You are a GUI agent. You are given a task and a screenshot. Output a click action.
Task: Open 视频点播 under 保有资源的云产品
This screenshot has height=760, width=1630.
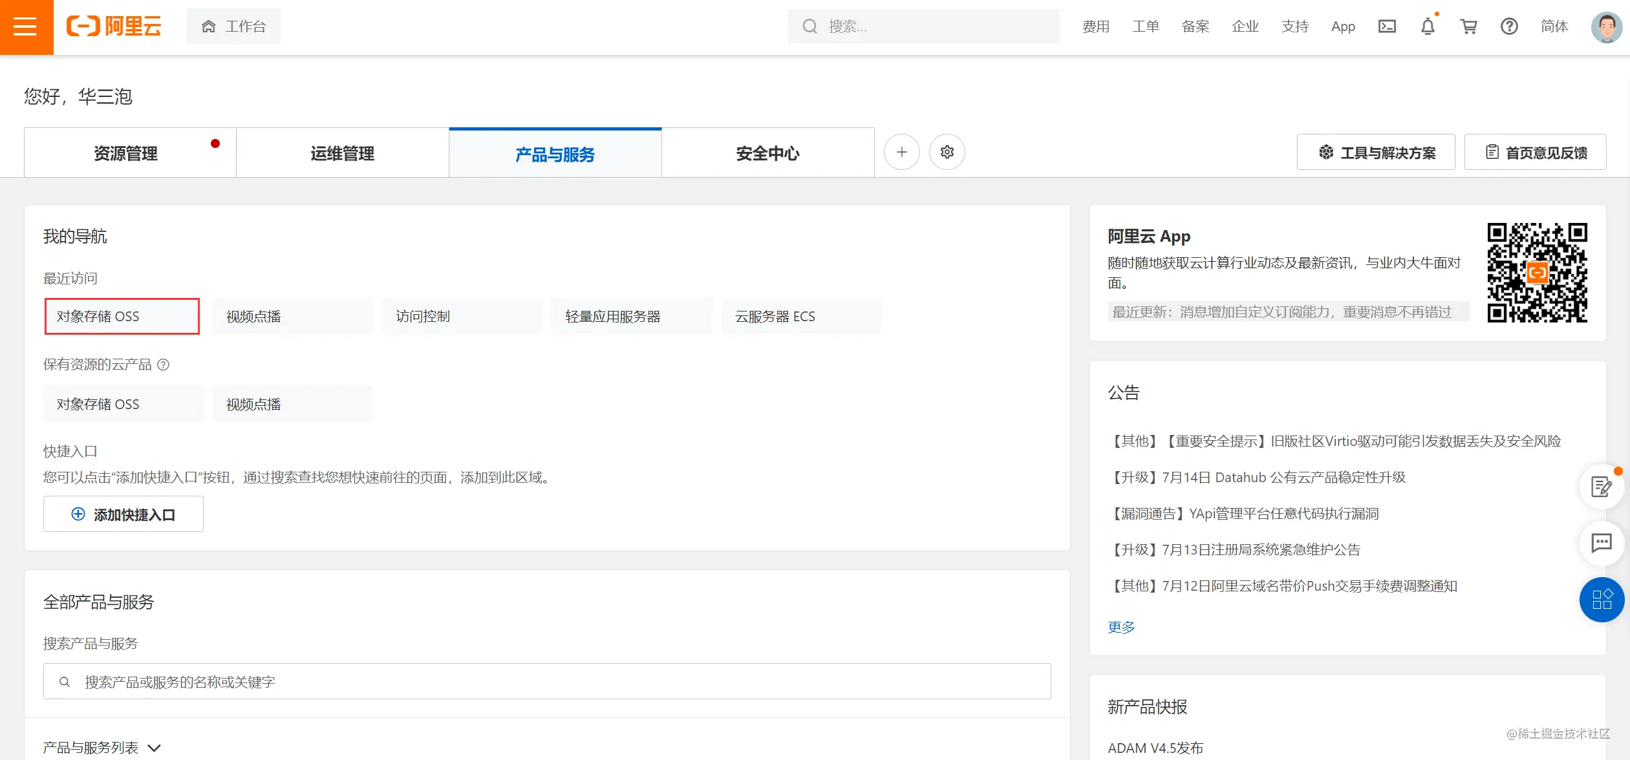click(x=292, y=405)
